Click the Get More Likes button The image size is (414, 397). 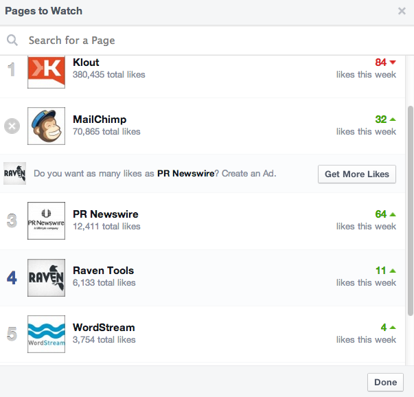[357, 174]
